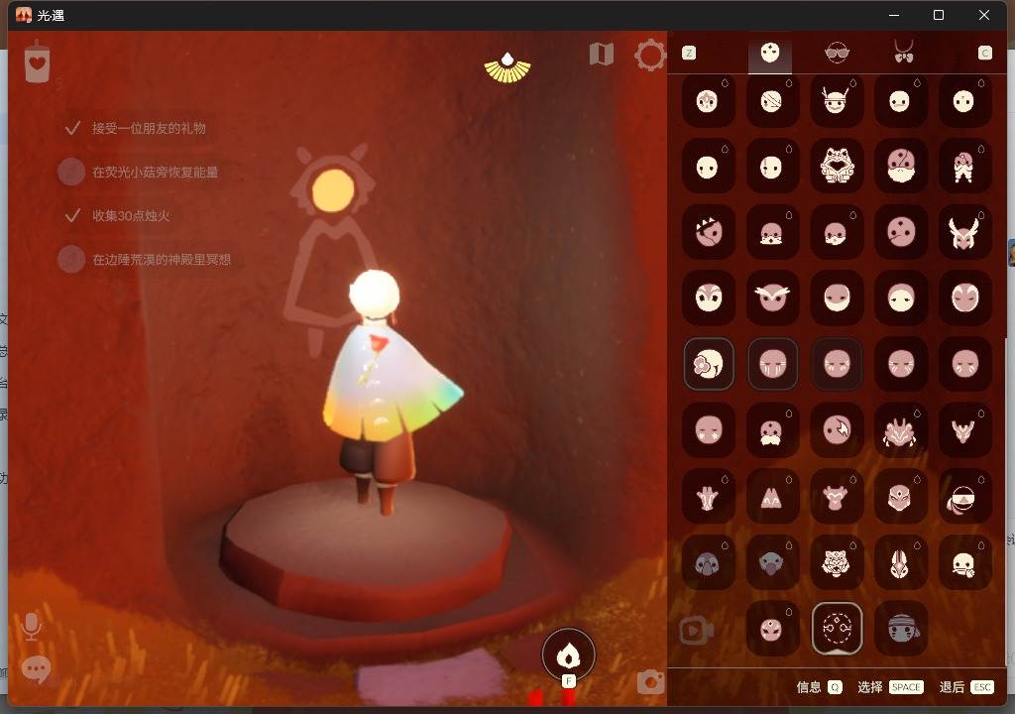Maximize the 光遇 window

click(938, 15)
